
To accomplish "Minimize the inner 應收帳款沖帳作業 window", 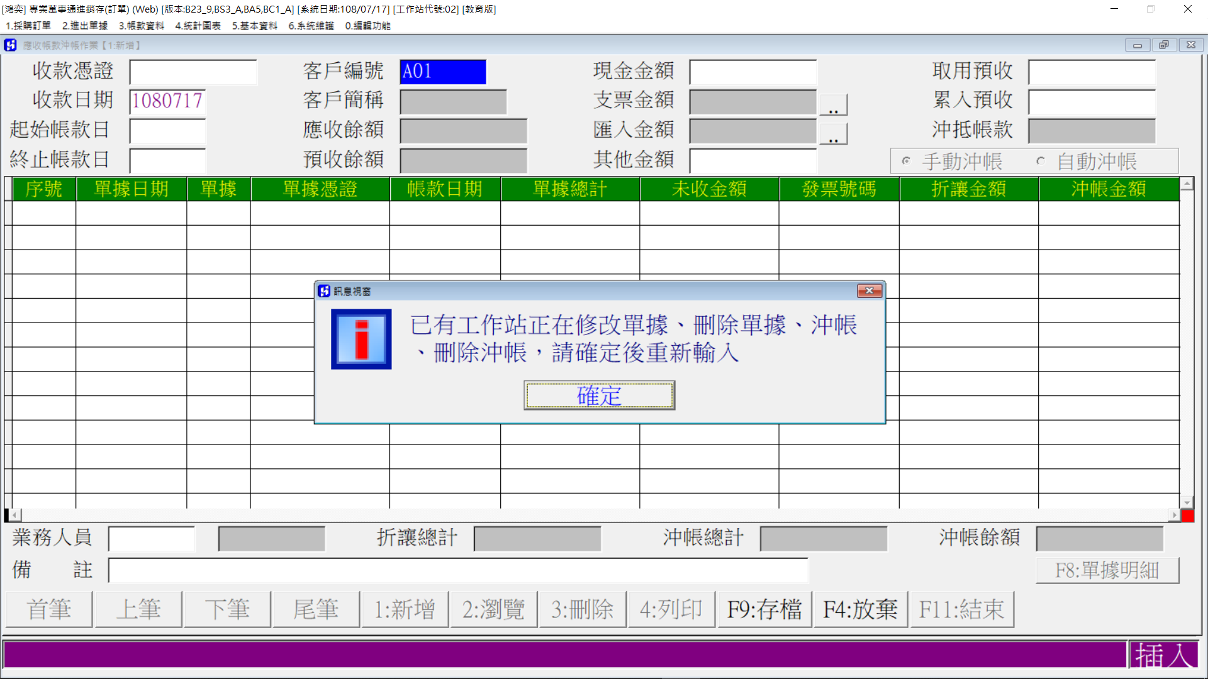I will tap(1138, 45).
